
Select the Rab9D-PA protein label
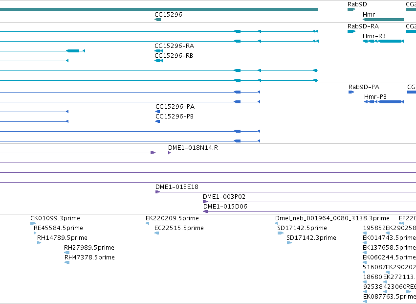364,87
